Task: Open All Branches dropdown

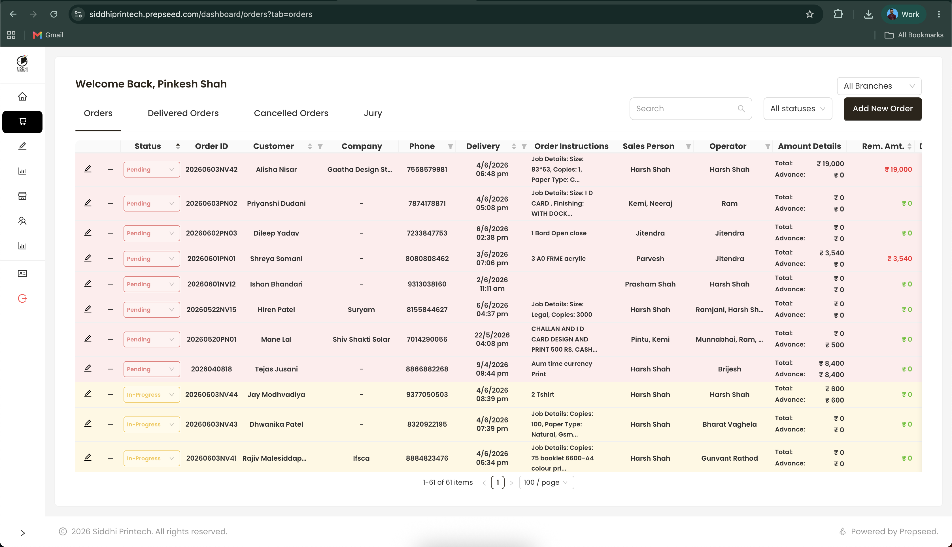Action: (879, 86)
